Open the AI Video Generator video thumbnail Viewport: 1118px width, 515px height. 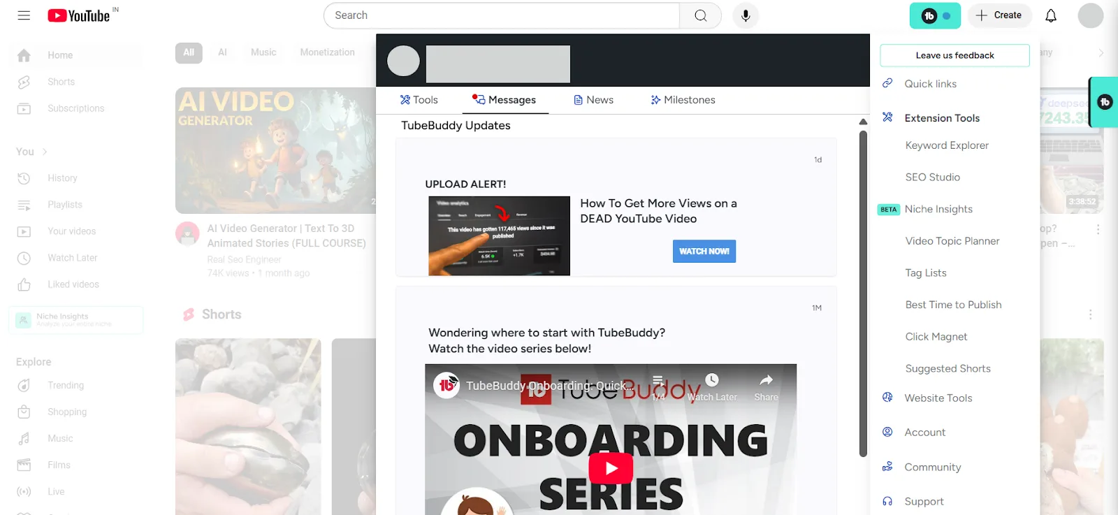pos(275,150)
